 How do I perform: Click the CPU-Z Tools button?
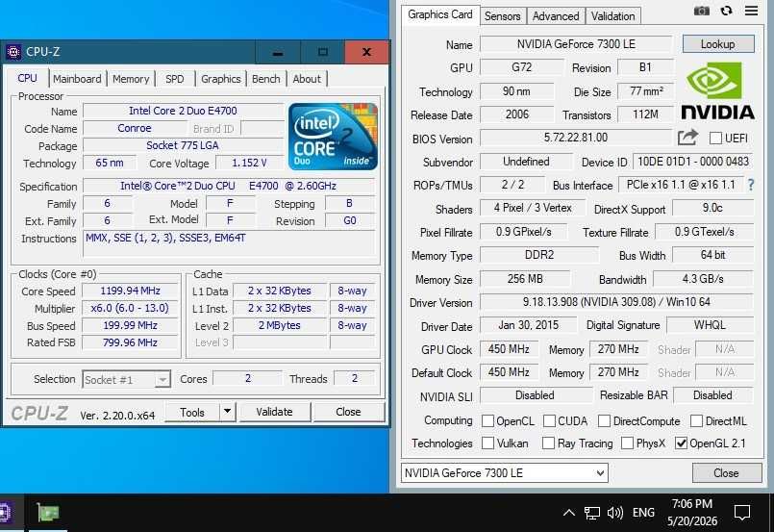[192, 412]
